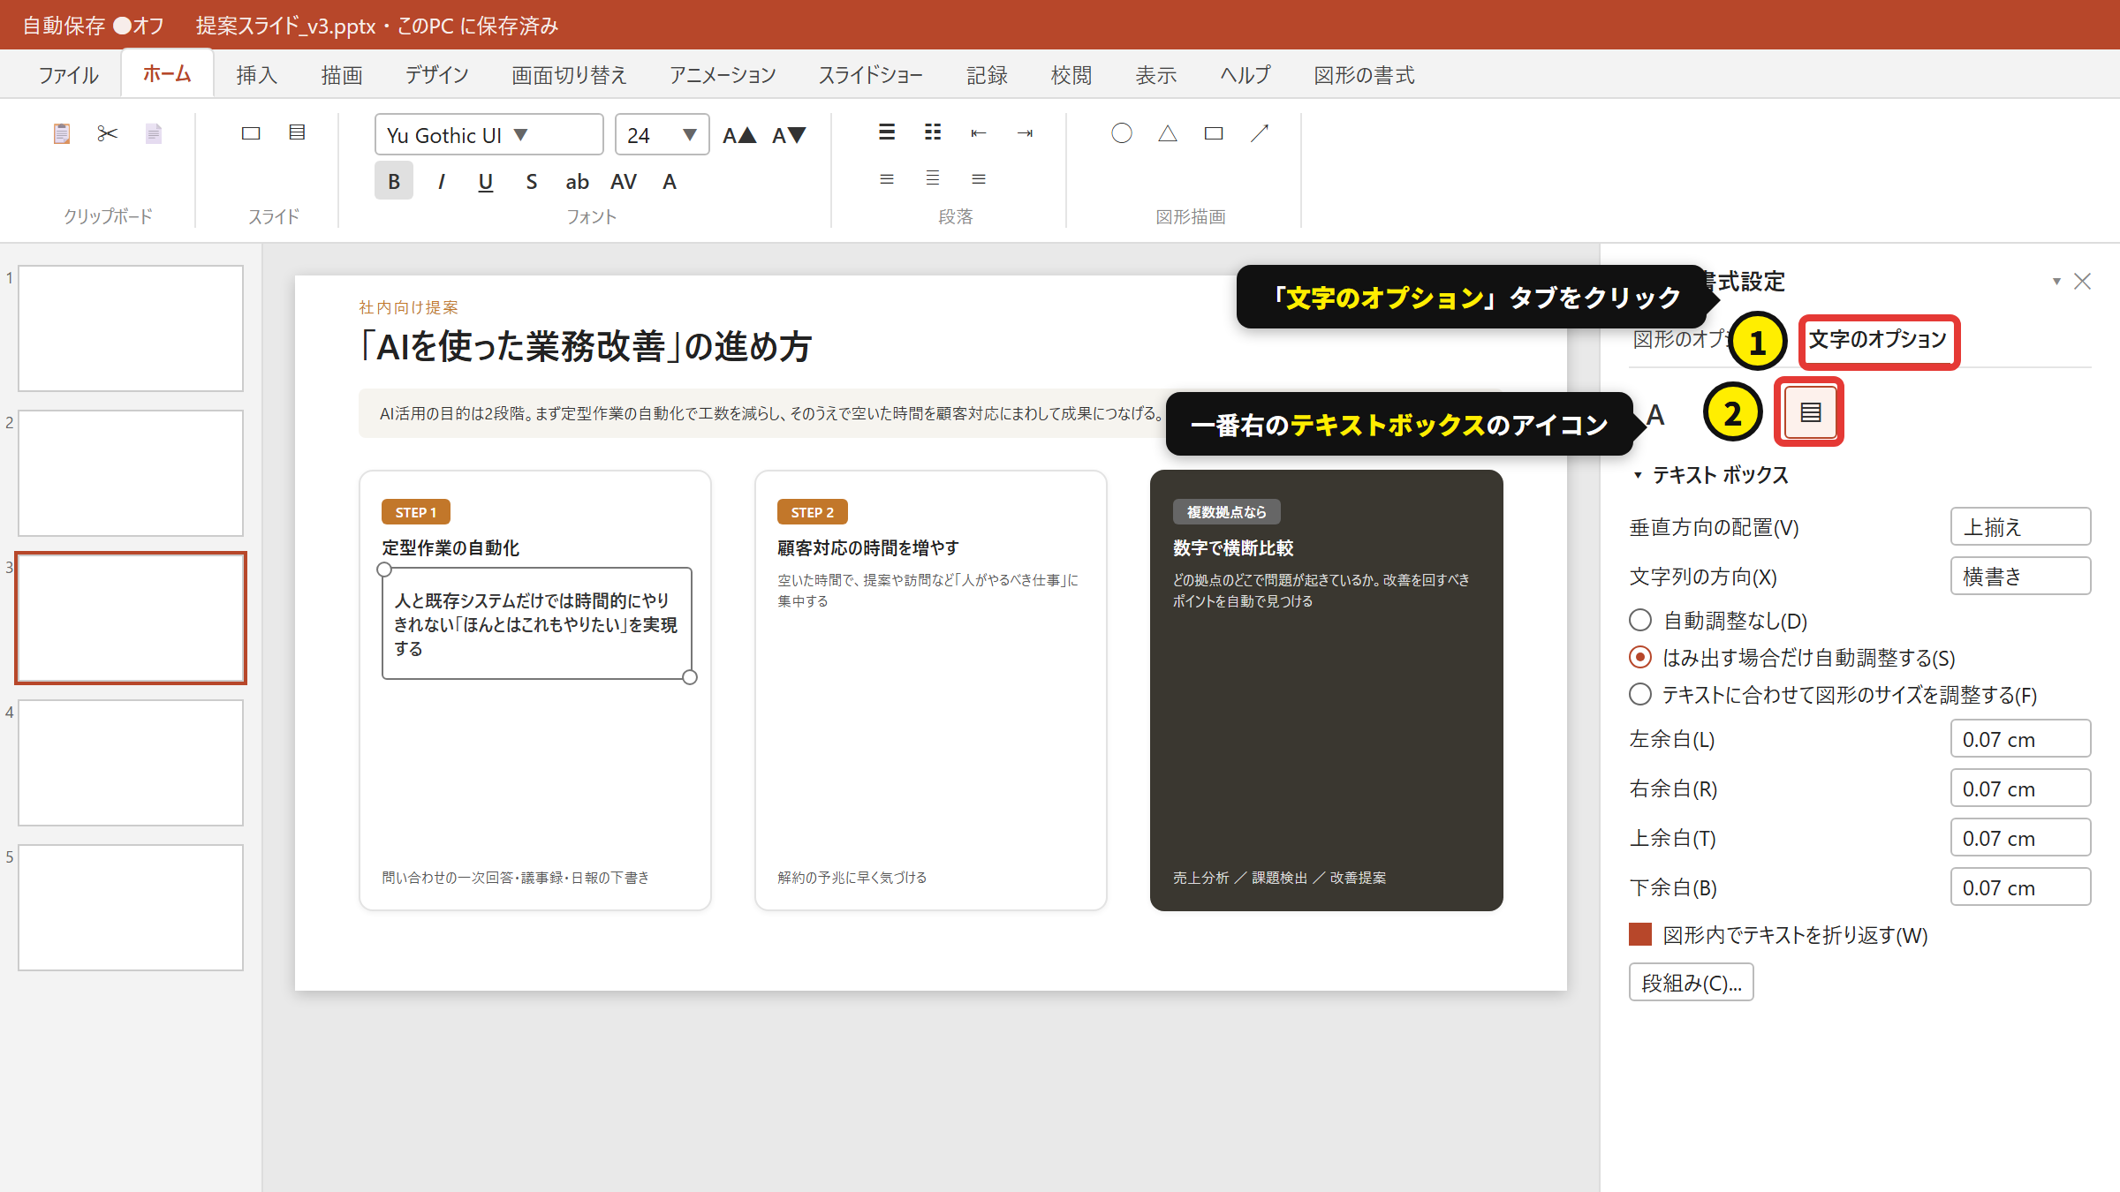Viewport: 2120px width, 1192px height.
Task: Click the Copy document icon
Action: (x=153, y=133)
